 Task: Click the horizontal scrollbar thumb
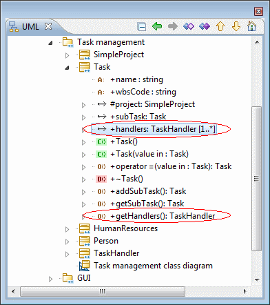tap(103, 291)
